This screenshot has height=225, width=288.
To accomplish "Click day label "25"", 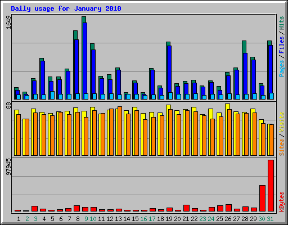I will coord(219,219).
